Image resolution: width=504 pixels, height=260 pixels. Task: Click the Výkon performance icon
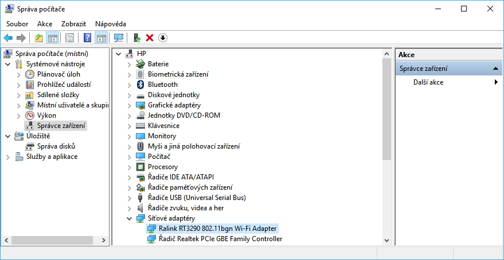point(30,115)
